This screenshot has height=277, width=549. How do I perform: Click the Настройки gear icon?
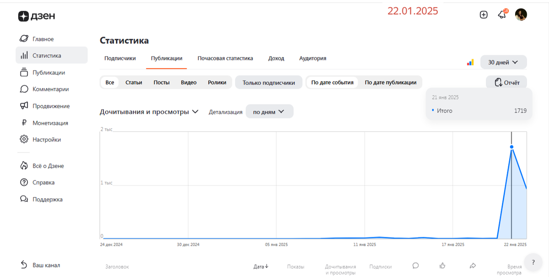click(x=24, y=139)
